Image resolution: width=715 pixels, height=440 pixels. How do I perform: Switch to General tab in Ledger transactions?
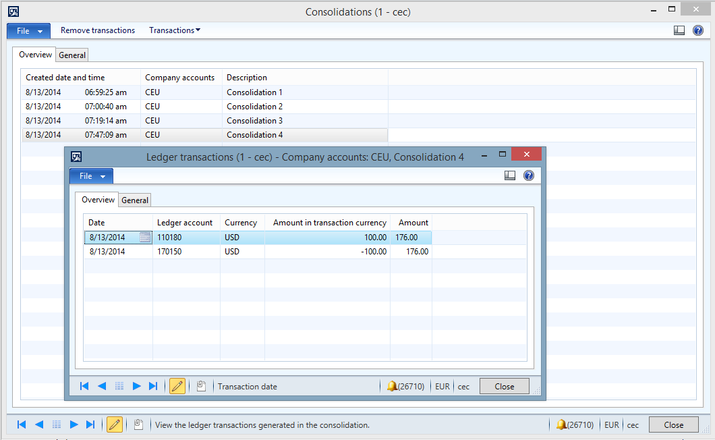pyautogui.click(x=135, y=200)
